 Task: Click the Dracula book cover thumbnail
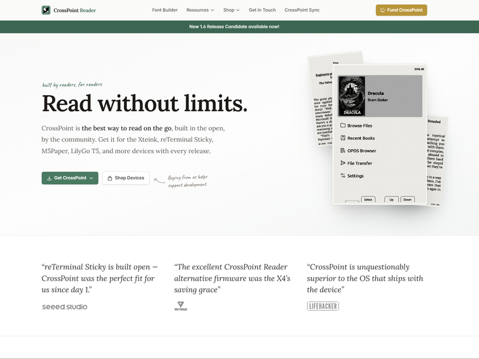pos(352,96)
